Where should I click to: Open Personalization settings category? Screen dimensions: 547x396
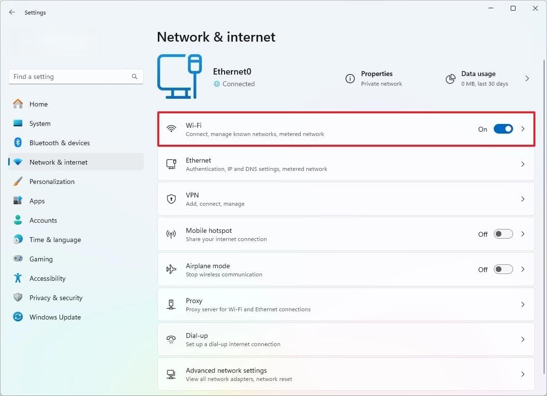(x=76, y=181)
